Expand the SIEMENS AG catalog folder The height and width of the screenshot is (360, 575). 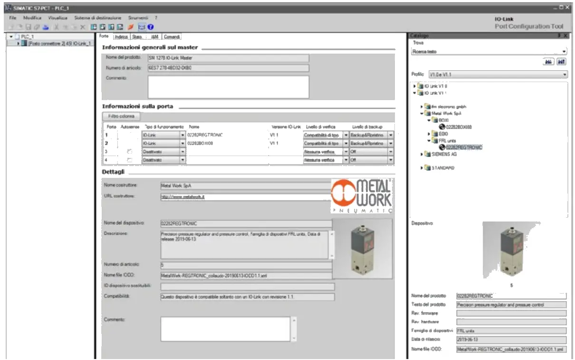(x=422, y=154)
